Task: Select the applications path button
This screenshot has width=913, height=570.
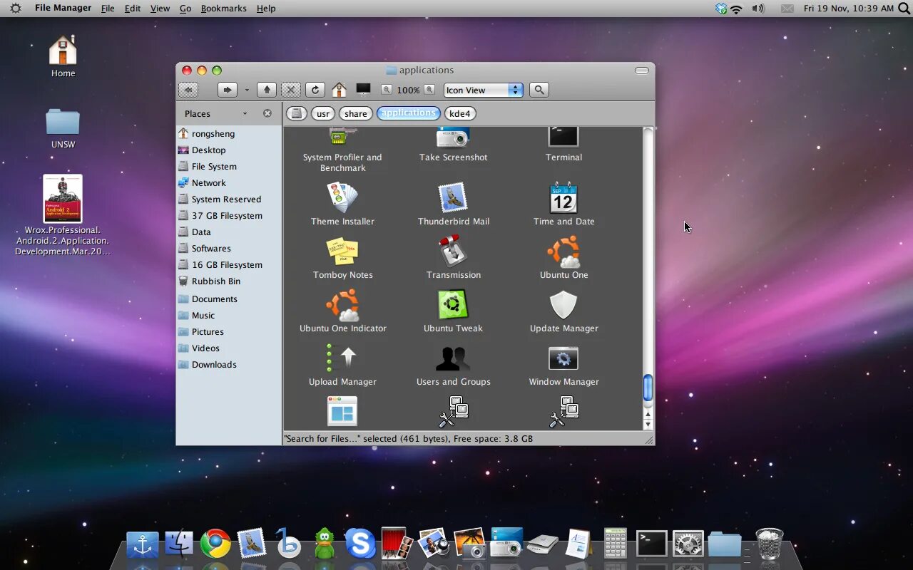Action: click(409, 113)
